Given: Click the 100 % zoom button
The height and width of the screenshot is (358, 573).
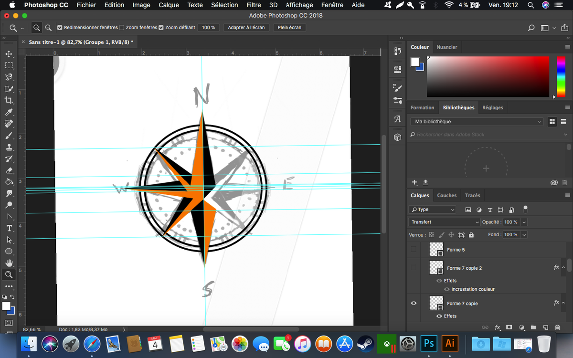Looking at the screenshot, I should (208, 28).
